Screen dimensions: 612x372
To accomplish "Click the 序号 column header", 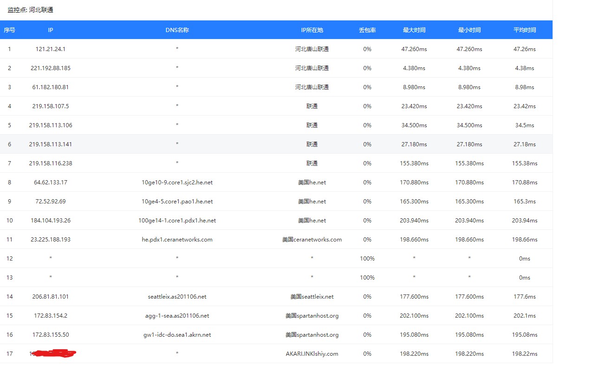I will point(9,30).
